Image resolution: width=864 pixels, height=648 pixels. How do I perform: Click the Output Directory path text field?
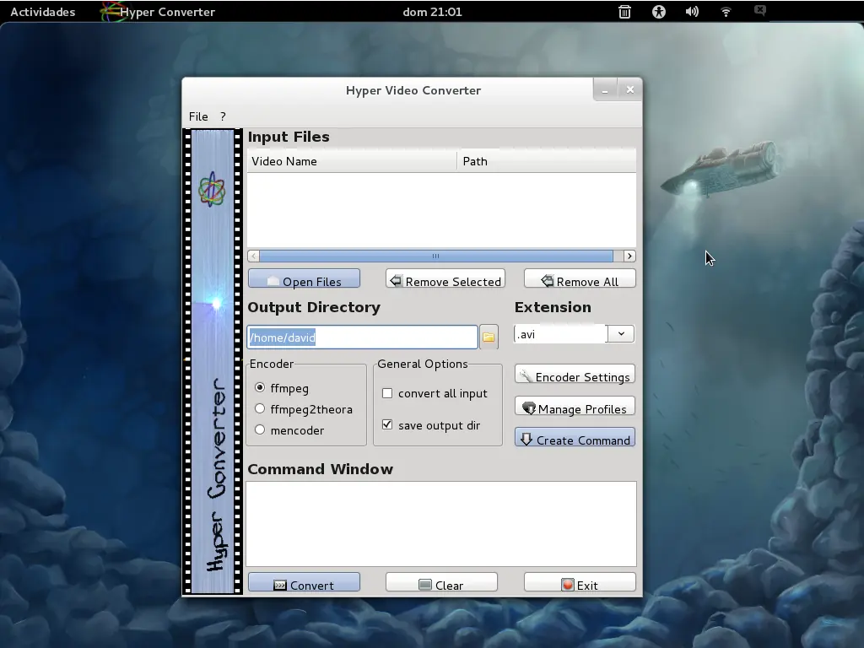363,337
